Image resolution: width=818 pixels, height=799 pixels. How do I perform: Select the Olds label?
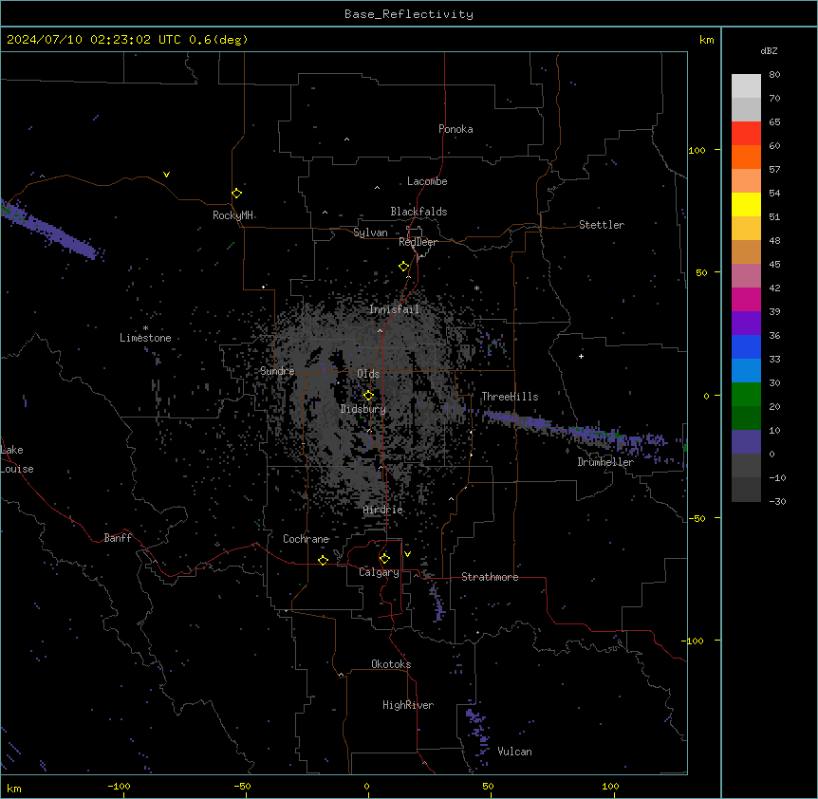click(368, 374)
